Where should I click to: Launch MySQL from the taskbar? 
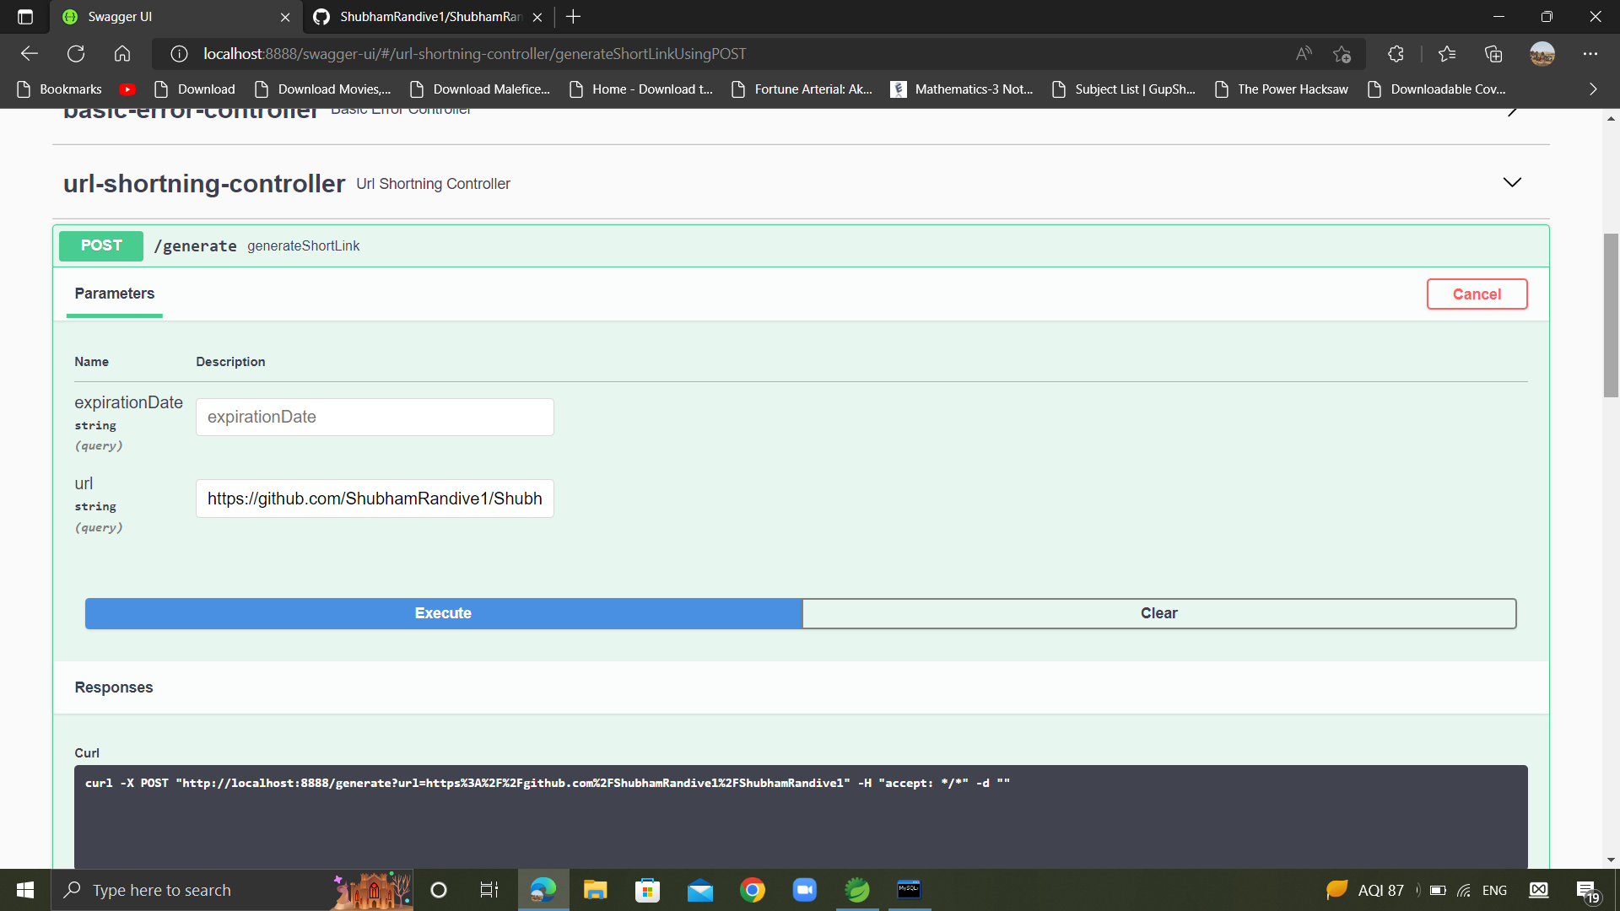pos(910,889)
